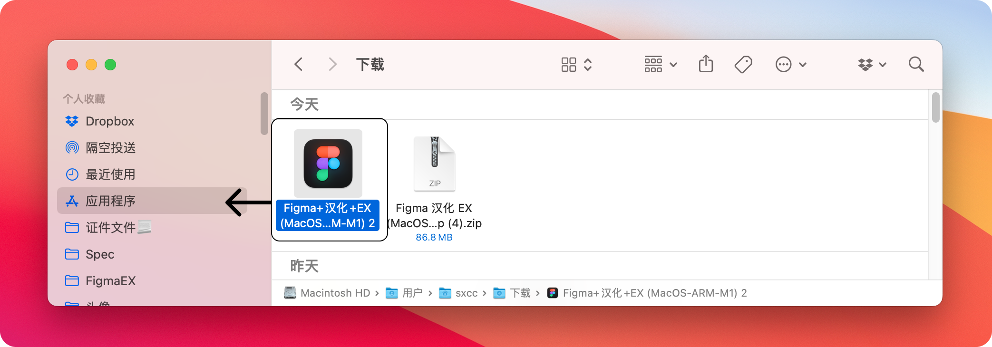Click the Share toolbar icon
This screenshot has width=992, height=347.
point(706,64)
